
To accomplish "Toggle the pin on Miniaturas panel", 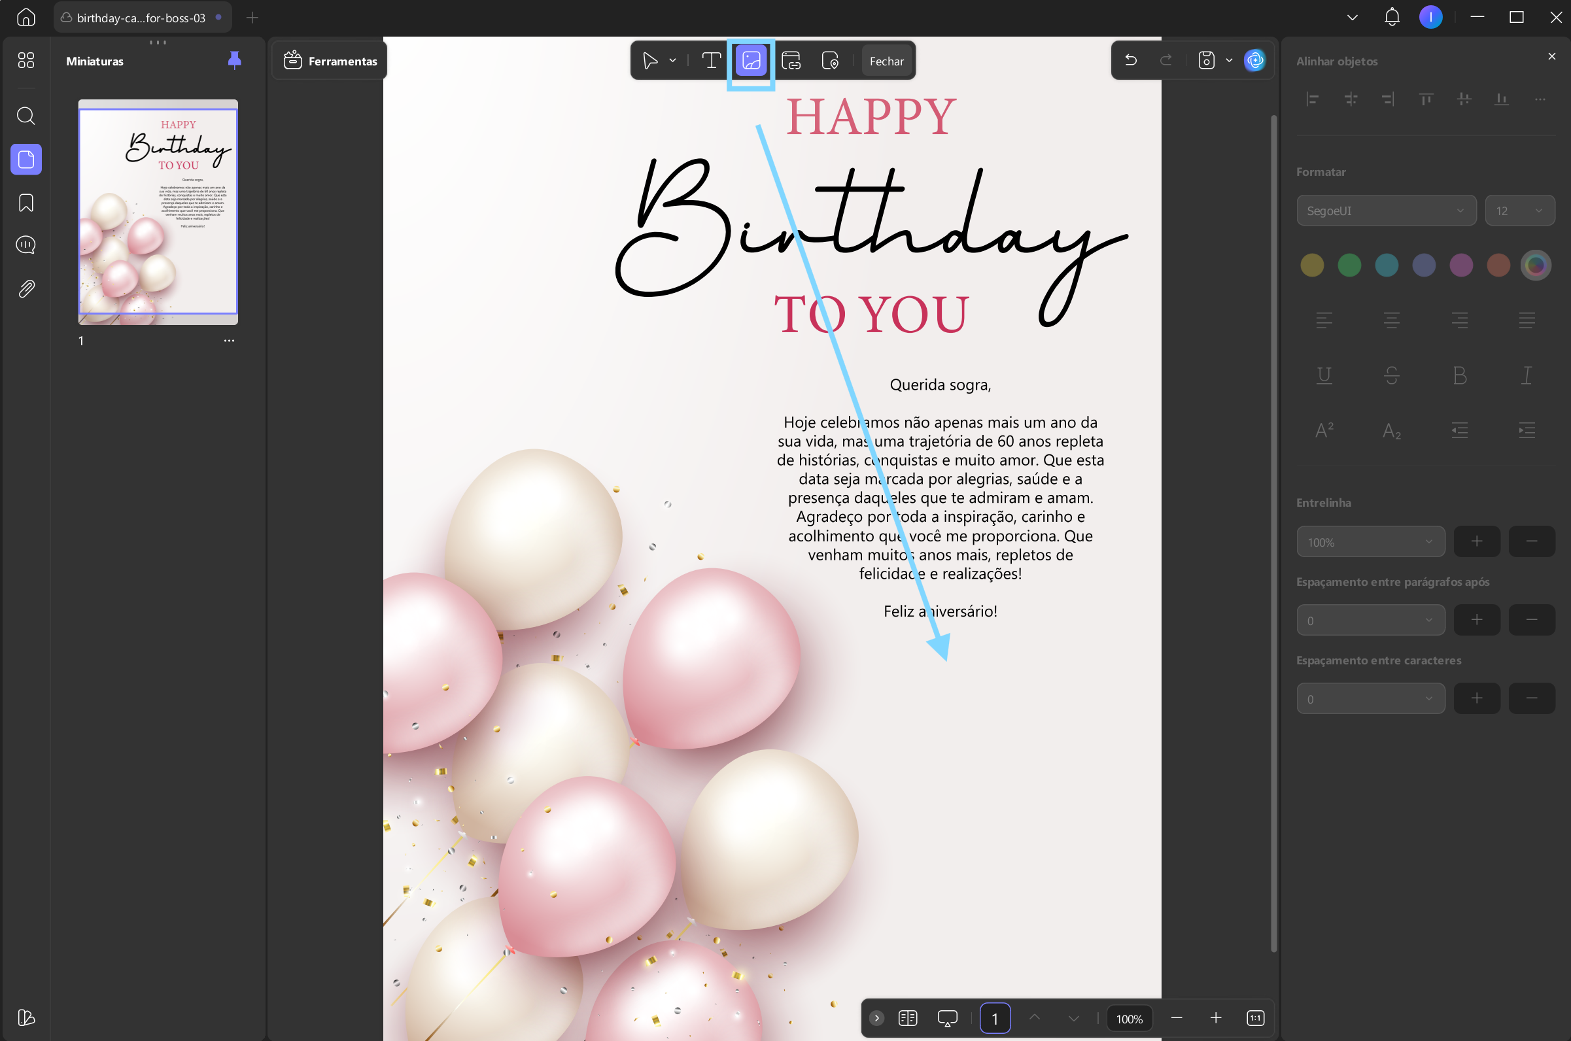I will point(234,60).
